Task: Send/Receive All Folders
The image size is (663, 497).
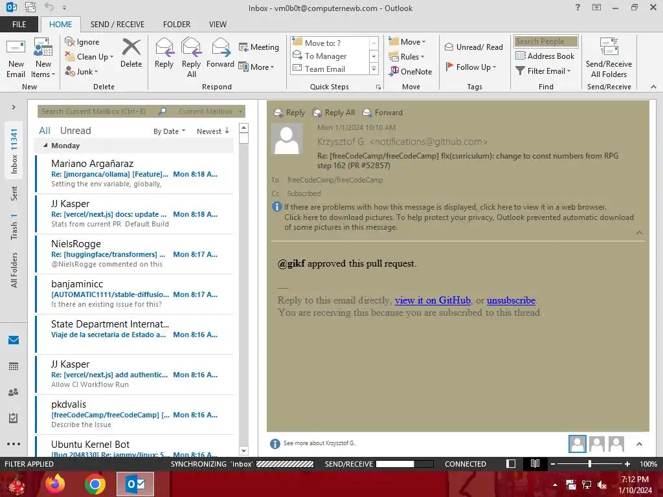Action: point(609,58)
